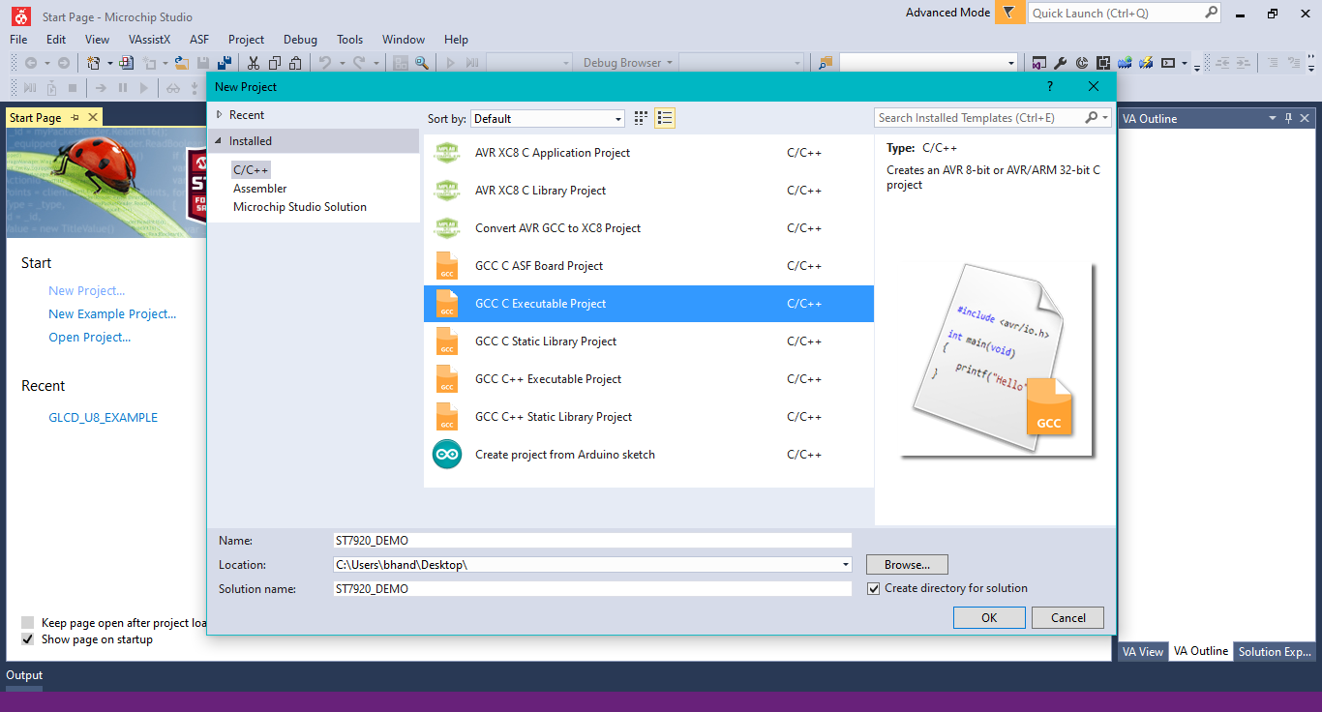Viewport: 1322px width, 712px height.
Task: Expand the Recent node in New Project
Action: pyautogui.click(x=220, y=115)
